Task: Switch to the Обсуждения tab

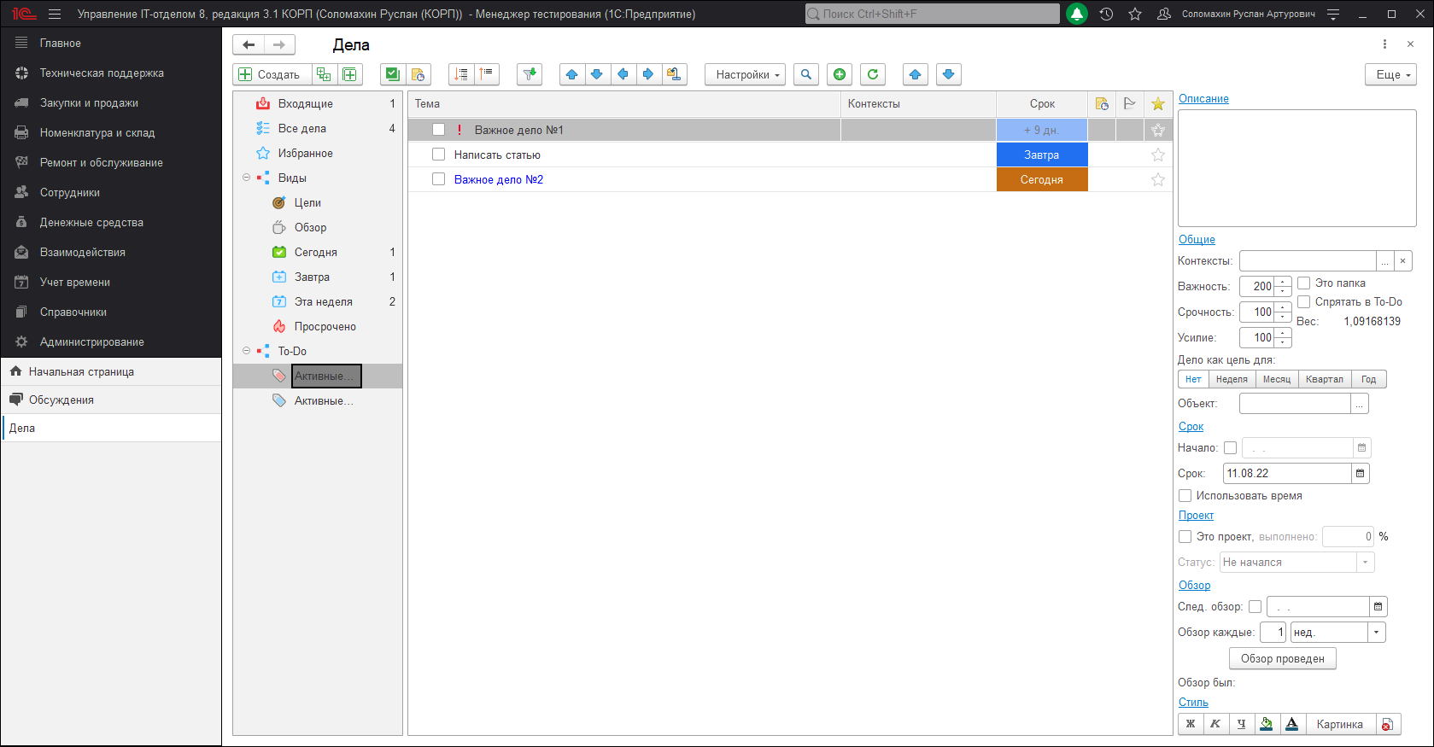Action: 61,400
